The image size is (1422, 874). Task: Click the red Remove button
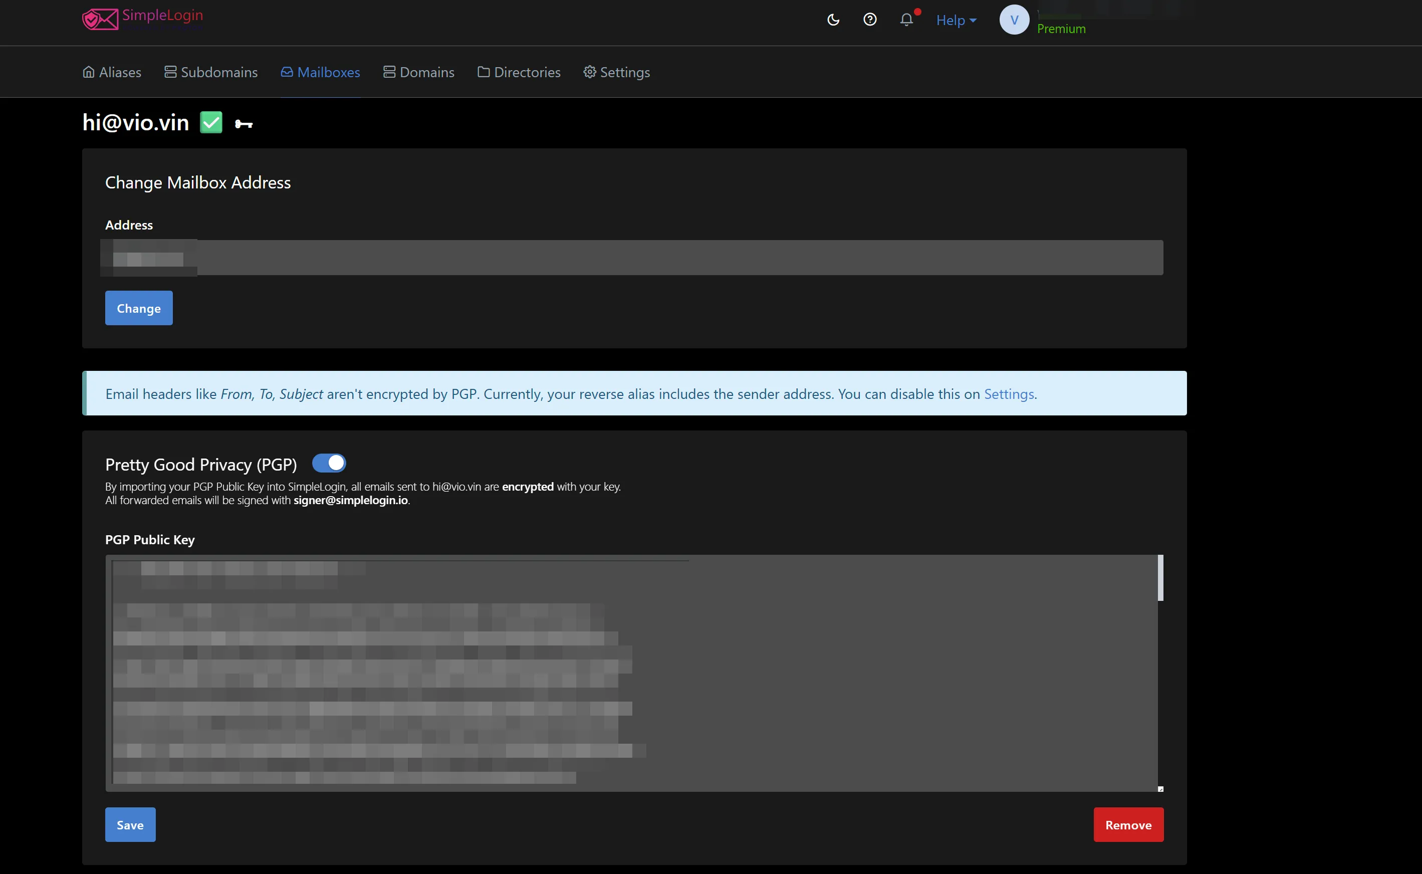1128,824
